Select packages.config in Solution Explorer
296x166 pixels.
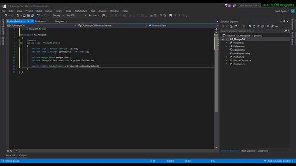pos(241,53)
